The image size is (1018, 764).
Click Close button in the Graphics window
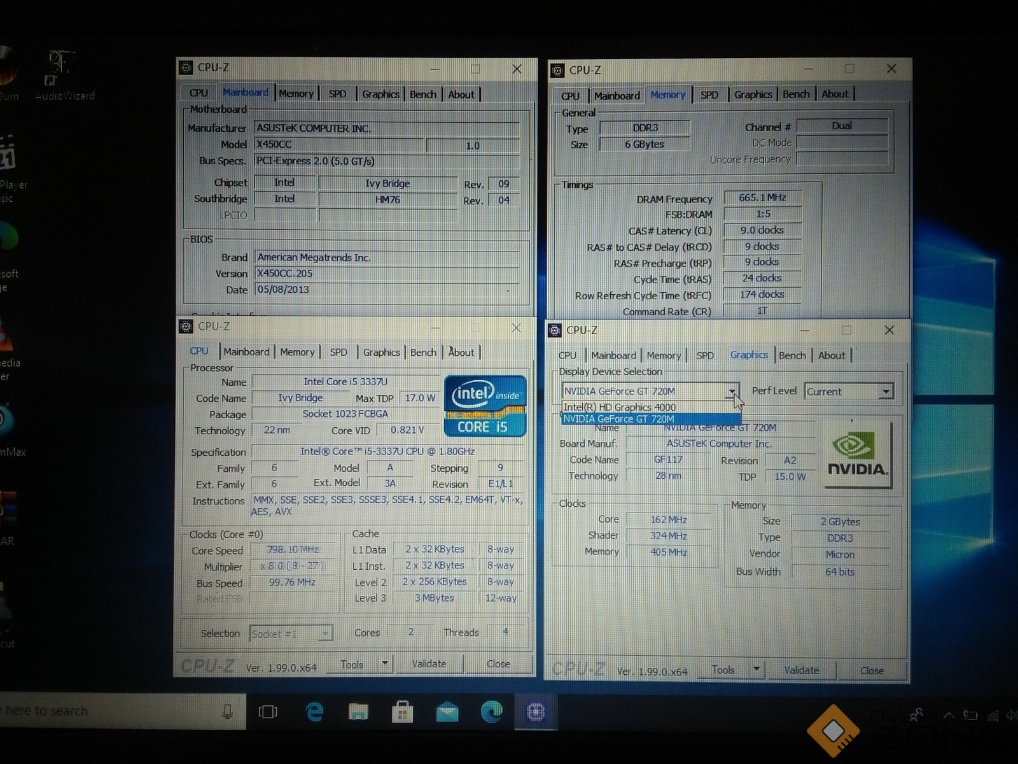[x=872, y=670]
